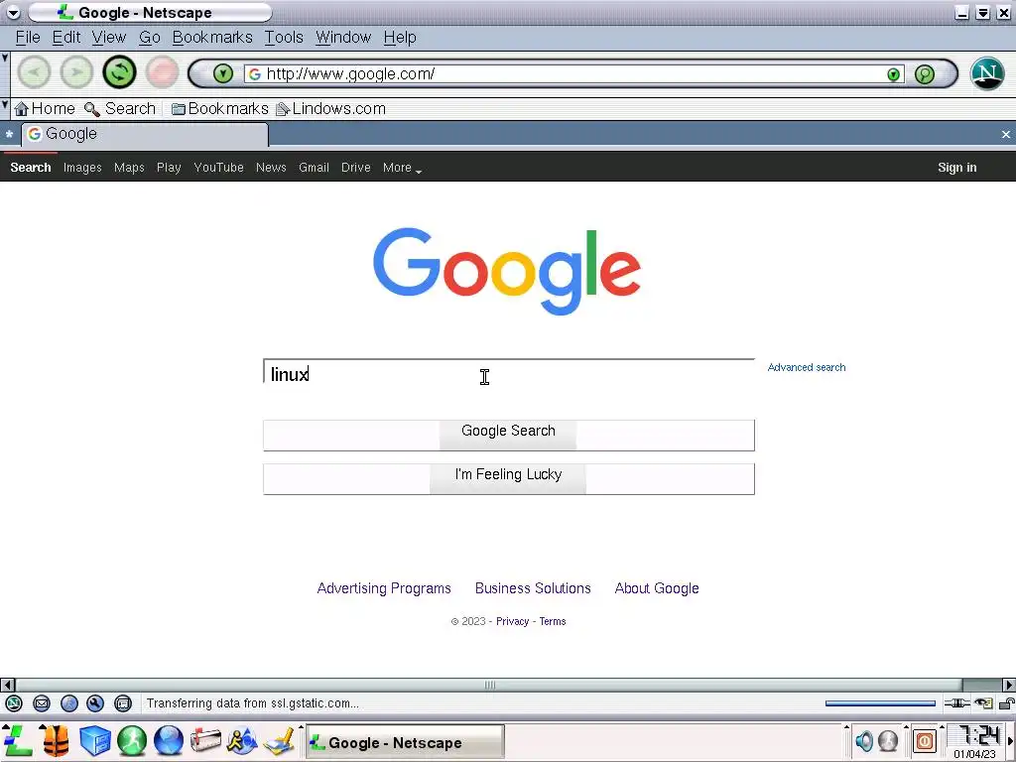1016x762 pixels.
Task: Close the Google tab with the tab bar X
Action: click(x=1006, y=135)
